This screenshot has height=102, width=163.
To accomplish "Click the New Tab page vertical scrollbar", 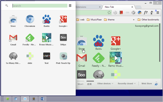I will pyautogui.click(x=160, y=43).
